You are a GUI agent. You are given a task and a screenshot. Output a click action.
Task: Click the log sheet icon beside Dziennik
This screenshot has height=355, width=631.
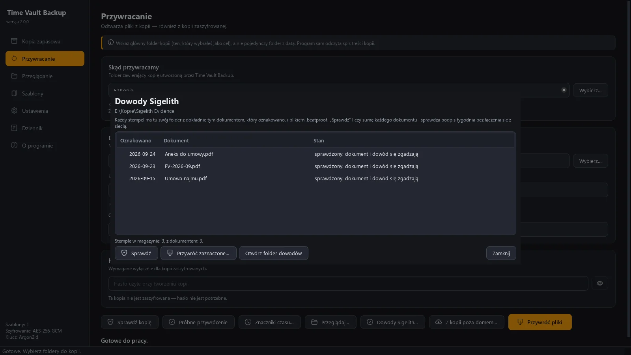point(14,128)
